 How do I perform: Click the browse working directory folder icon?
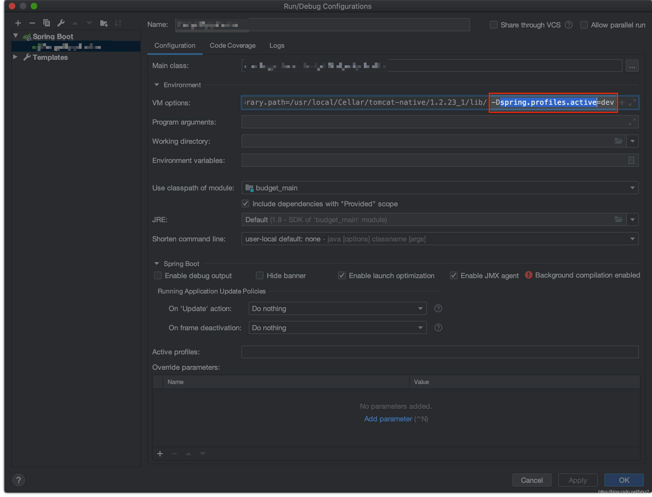619,141
